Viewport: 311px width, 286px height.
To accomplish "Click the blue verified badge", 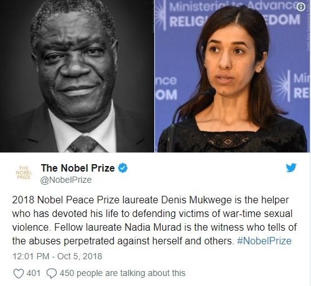I will tap(123, 168).
